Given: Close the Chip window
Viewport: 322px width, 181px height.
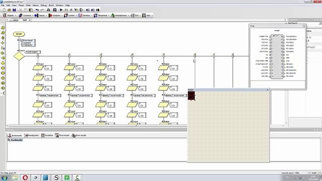Looking at the screenshot, I should point(304,26).
